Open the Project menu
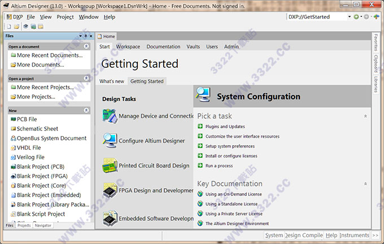Viewport: 384px width, 244px height. coord(65,17)
